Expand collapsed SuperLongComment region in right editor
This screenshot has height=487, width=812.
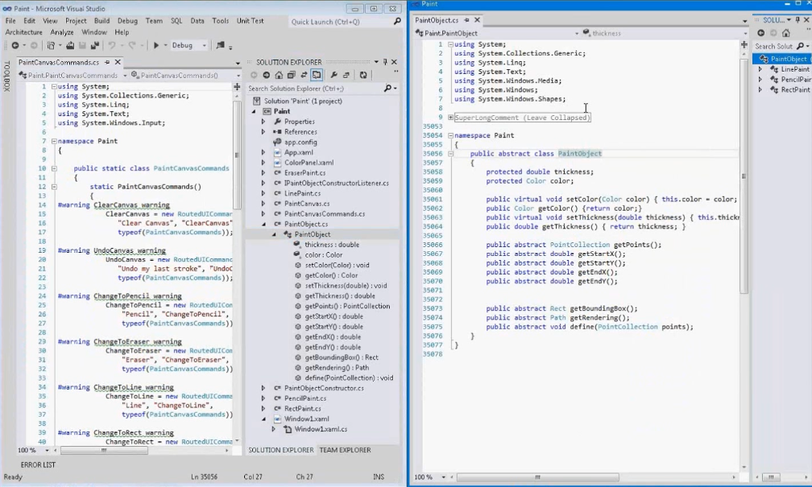tap(450, 118)
